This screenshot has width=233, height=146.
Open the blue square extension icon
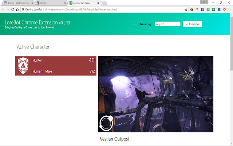pos(219,9)
